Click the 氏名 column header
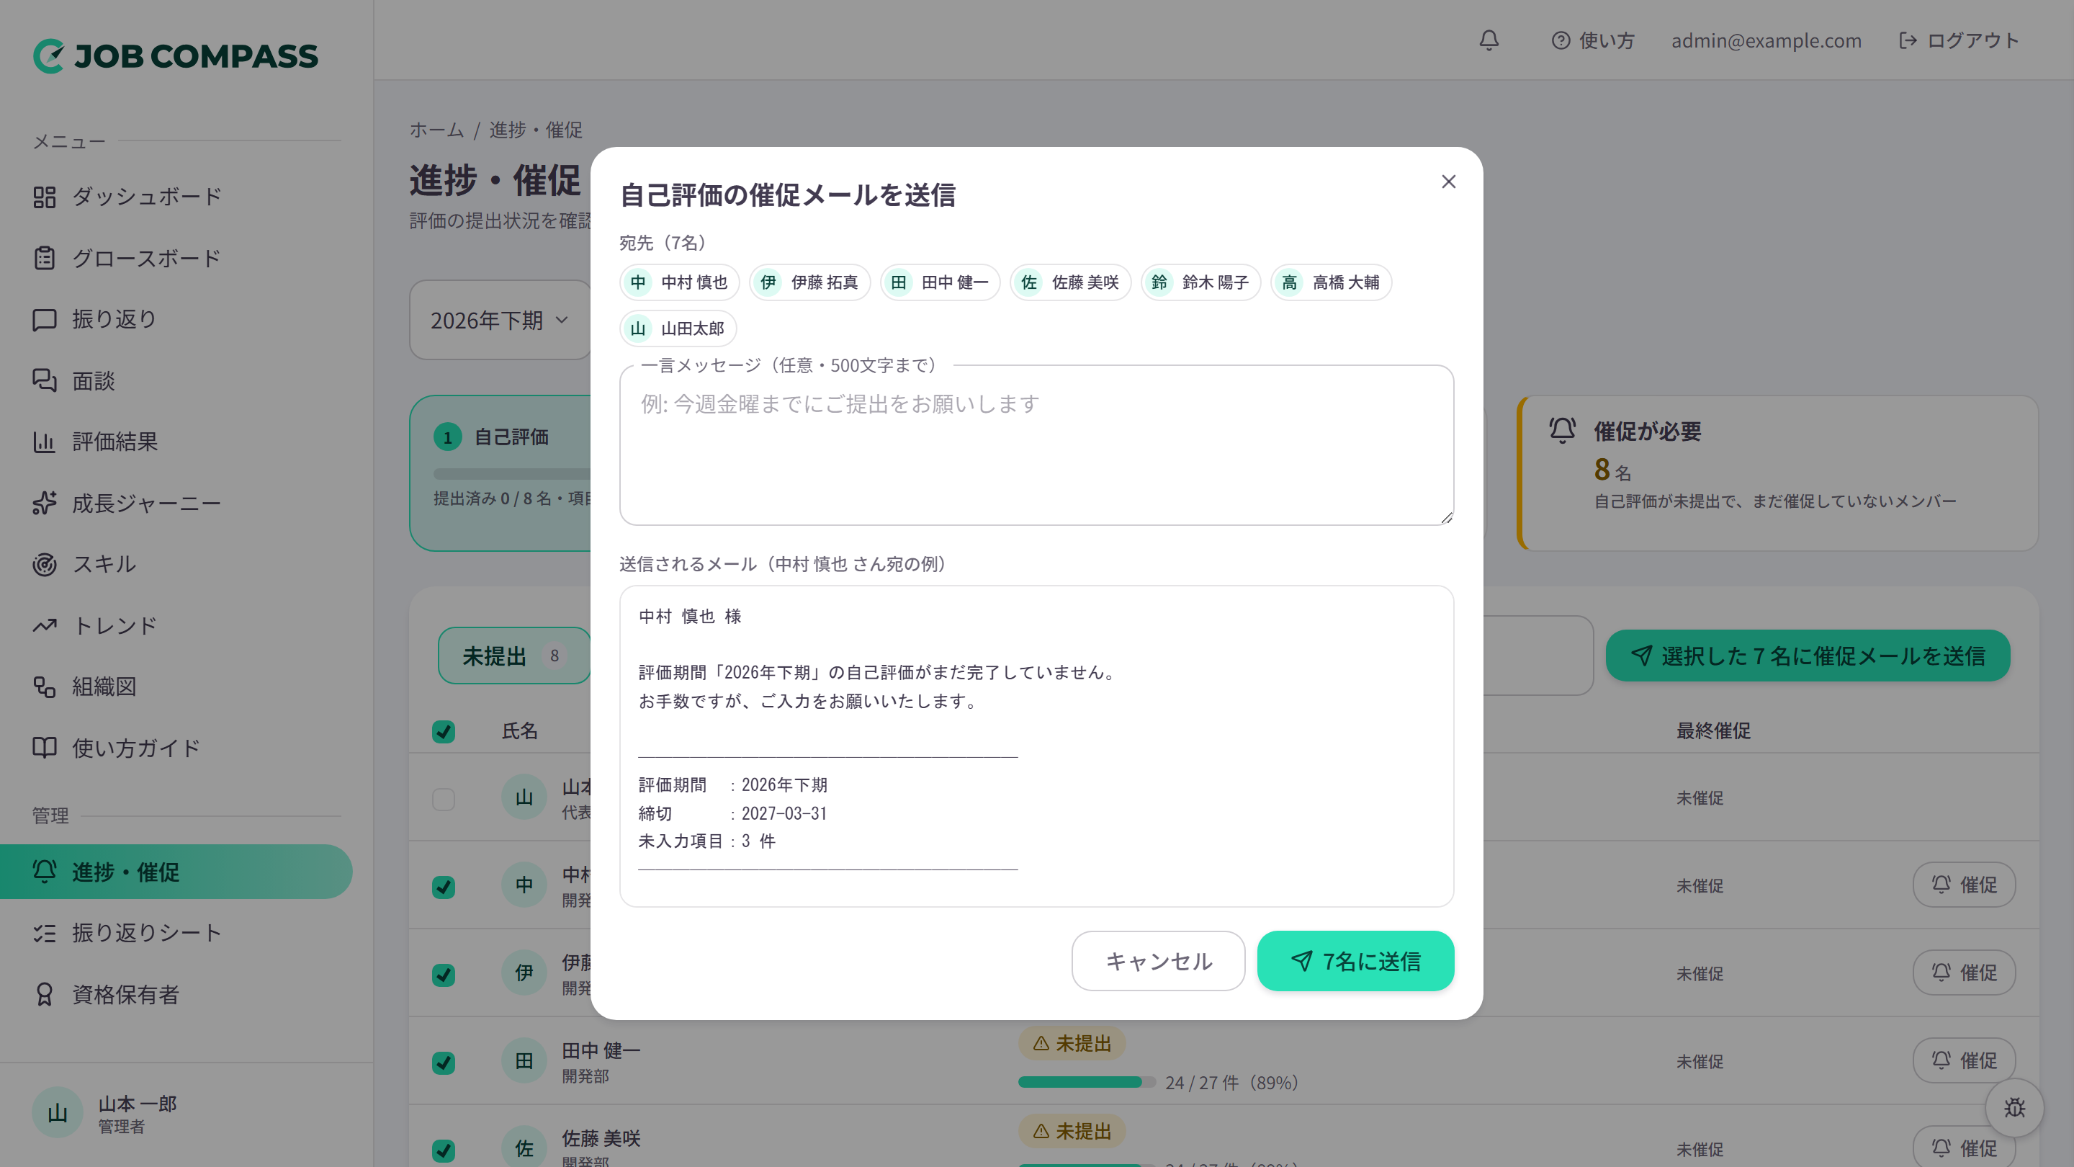This screenshot has width=2074, height=1167. tap(520, 730)
